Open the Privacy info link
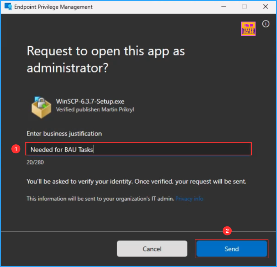The image size is (277, 267). coord(189,199)
